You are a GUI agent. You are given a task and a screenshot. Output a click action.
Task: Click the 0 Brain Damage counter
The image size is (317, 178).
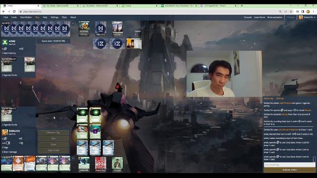pos(9,152)
